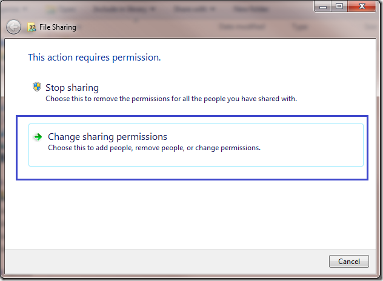Click the "add people, remove people" description

tap(155, 147)
